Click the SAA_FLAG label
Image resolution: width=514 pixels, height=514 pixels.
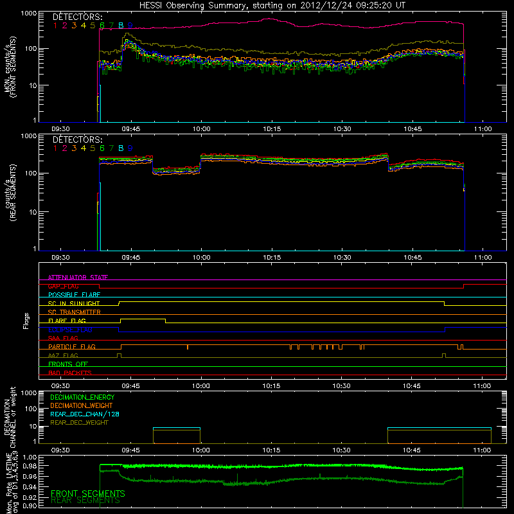pos(63,338)
